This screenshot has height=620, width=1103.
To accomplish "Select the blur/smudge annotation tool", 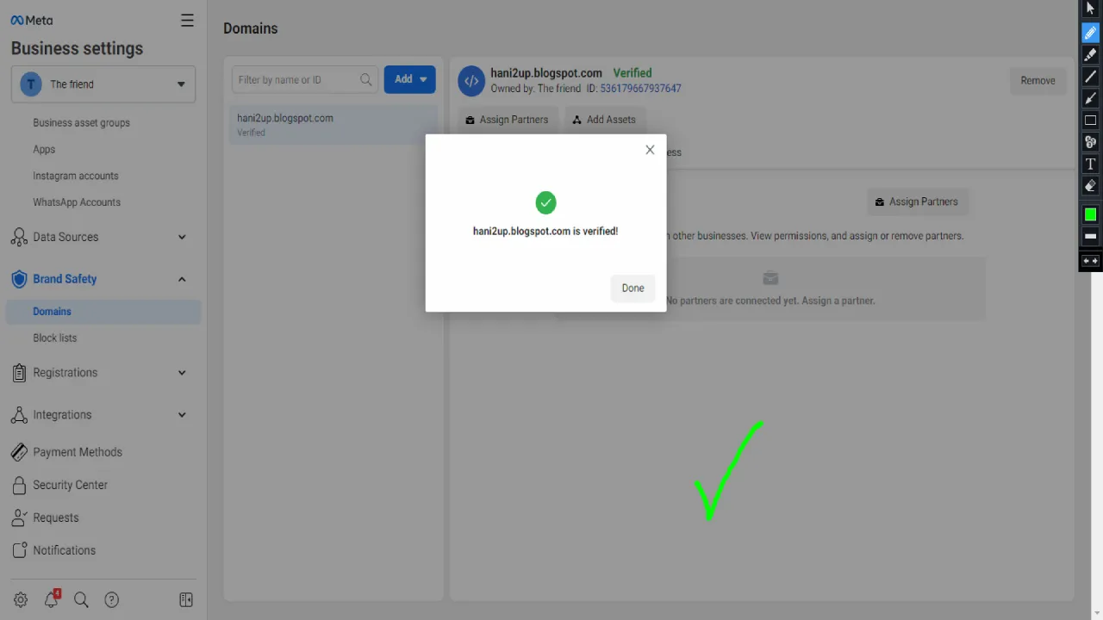I will tap(1090, 142).
